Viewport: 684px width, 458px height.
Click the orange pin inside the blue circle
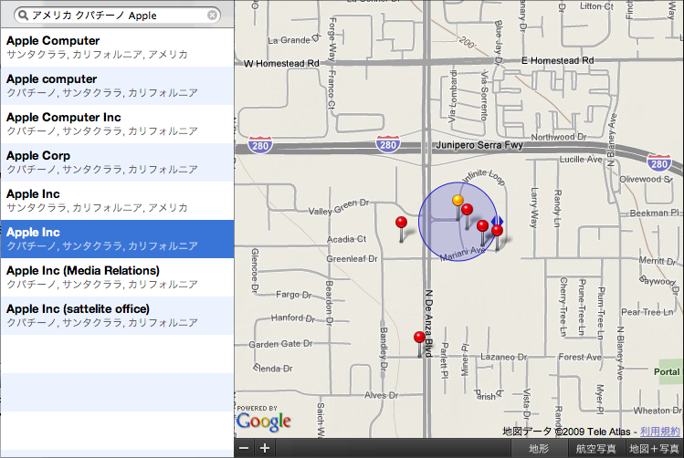(x=458, y=201)
